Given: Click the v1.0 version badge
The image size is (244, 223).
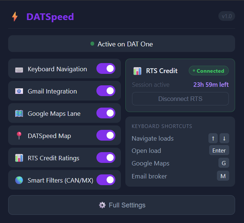Looking at the screenshot, I should [227, 16].
